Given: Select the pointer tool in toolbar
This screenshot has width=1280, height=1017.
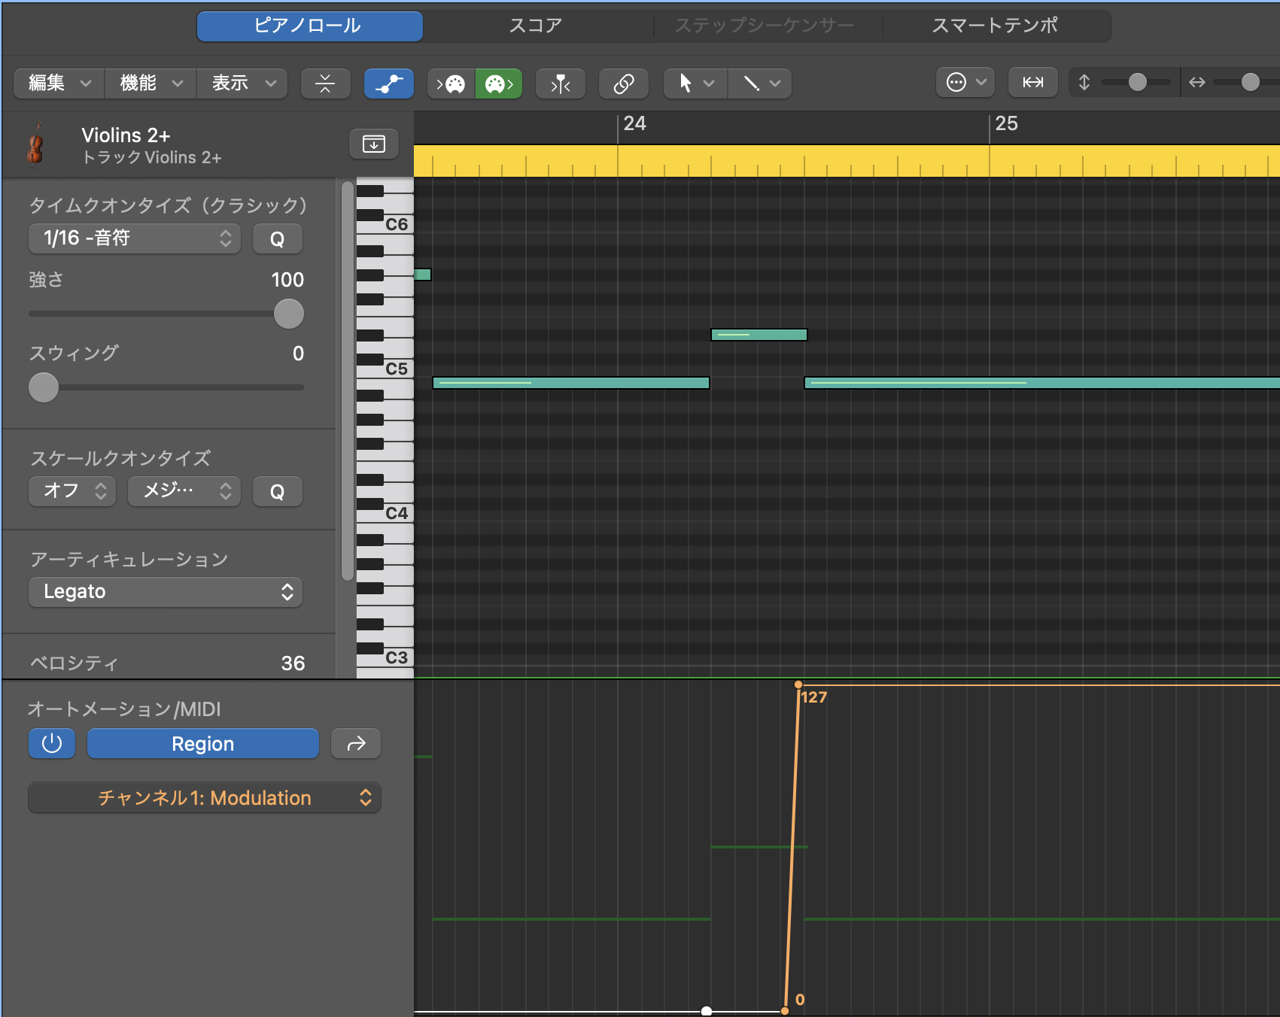Looking at the screenshot, I should [x=686, y=83].
